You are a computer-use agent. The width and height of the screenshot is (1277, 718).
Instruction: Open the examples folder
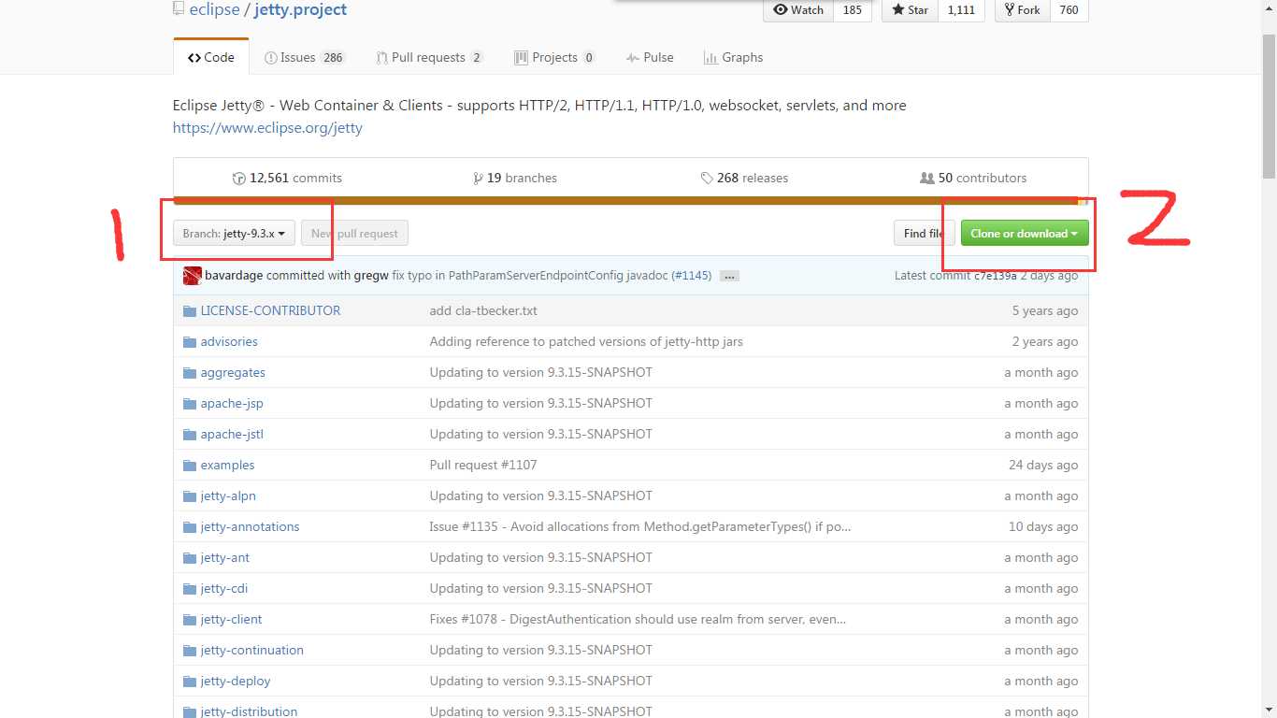(227, 465)
